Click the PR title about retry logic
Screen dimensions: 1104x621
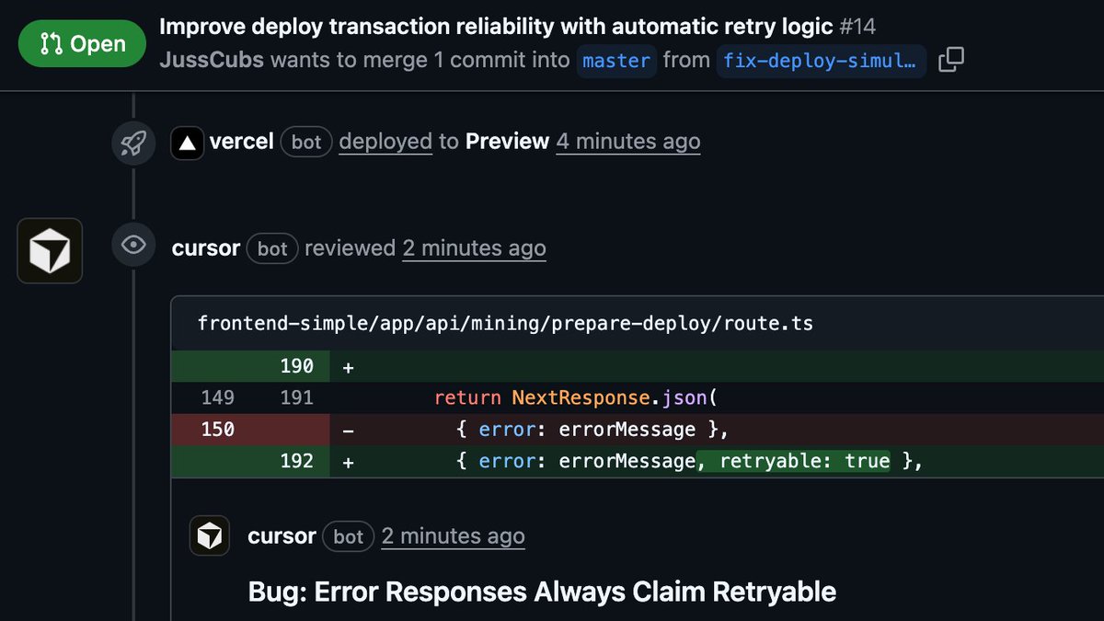[504, 26]
